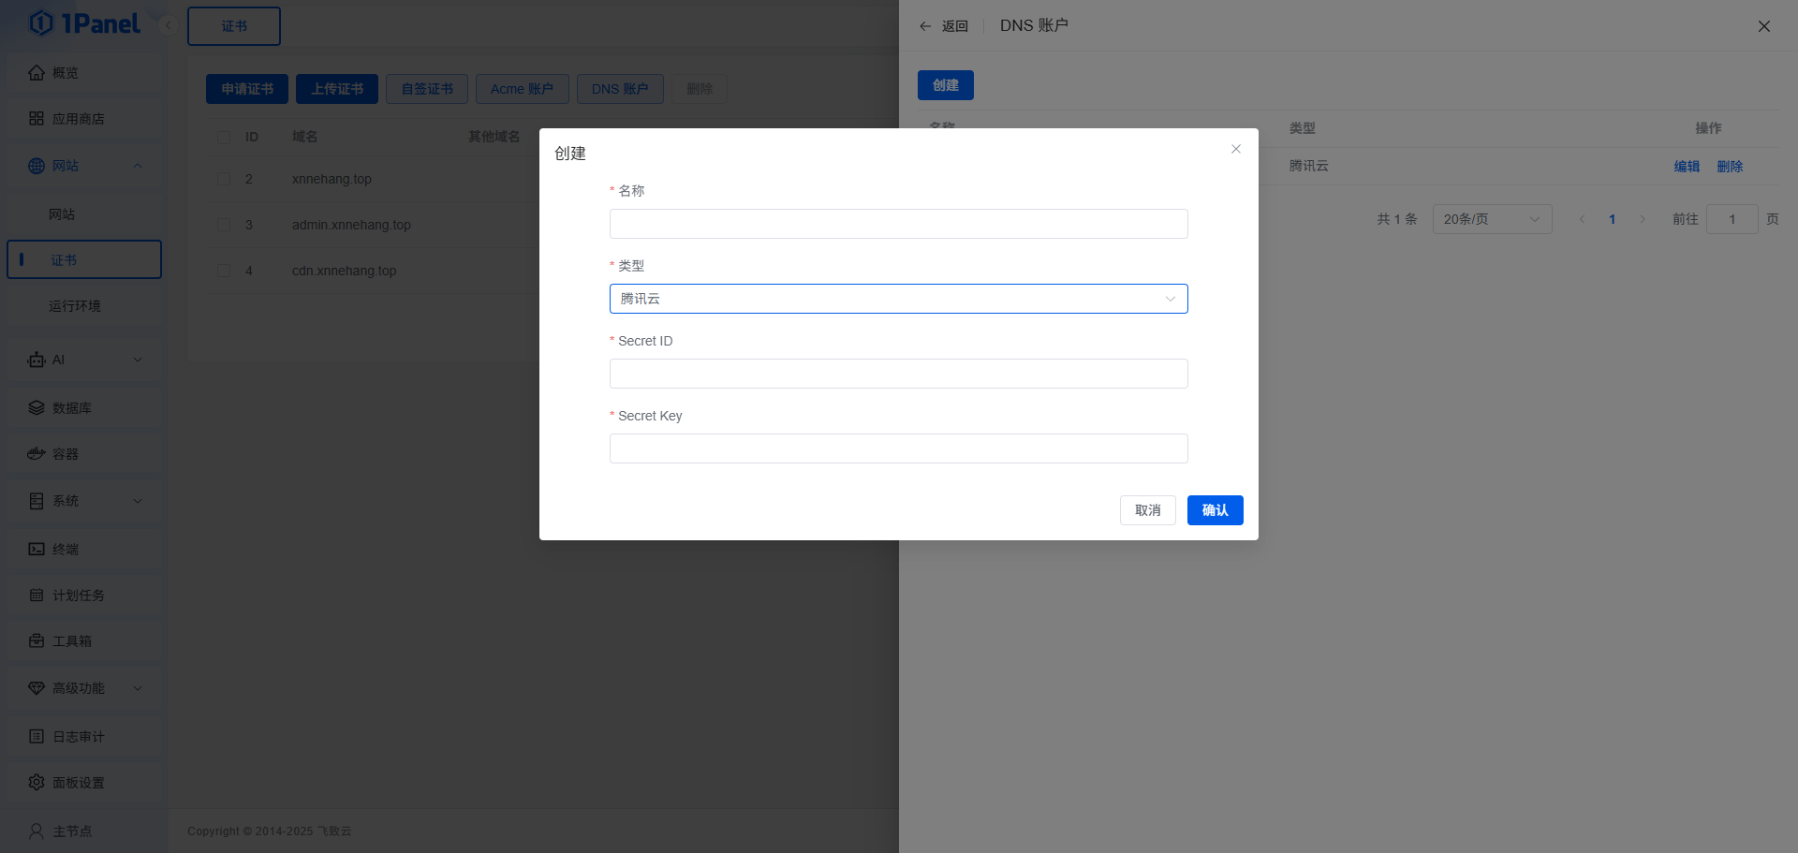This screenshot has width=1798, height=853.
Task: Open the 概览 dashboard icon
Action: [36, 72]
